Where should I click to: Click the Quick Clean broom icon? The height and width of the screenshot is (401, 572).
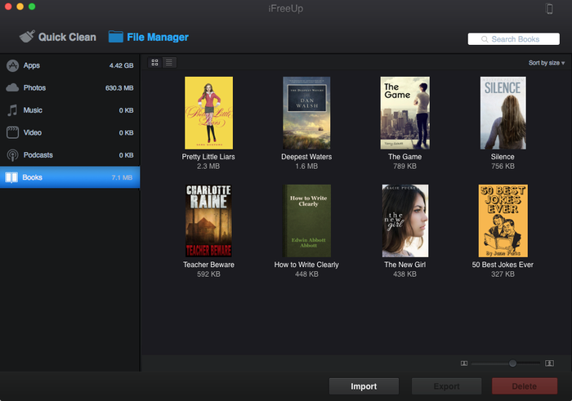point(27,36)
